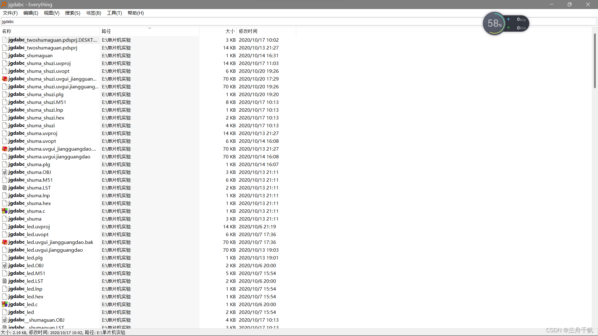Click the gear file icon of jgdabc_shuma.OBJ
This screenshot has width=598, height=336.
coord(5,172)
